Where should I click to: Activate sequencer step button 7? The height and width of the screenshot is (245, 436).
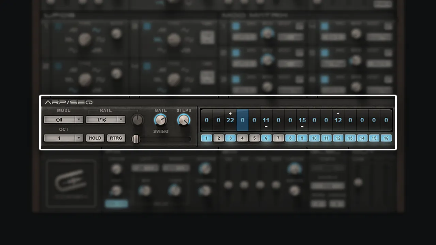278,138
